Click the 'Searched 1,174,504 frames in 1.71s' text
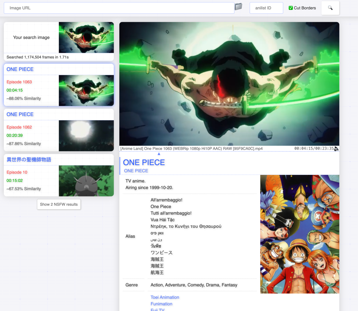Screen dimensions: 358x311 point(38,57)
